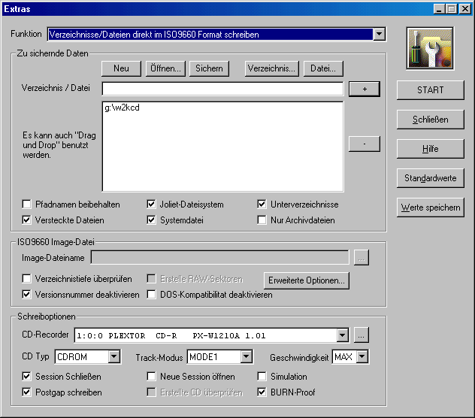This screenshot has width=475, height=418.
Task: Click the plus button to add path
Action: (365, 89)
